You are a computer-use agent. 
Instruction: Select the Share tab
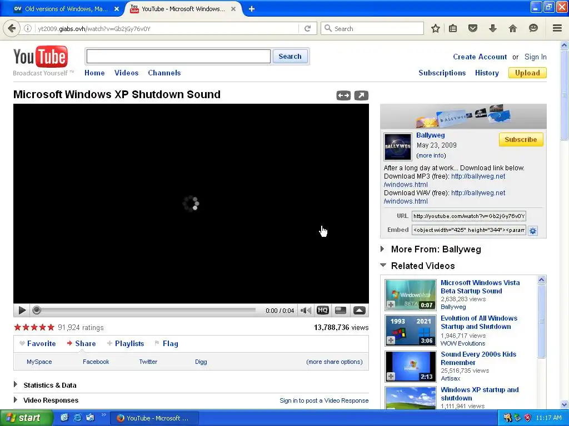coord(81,343)
